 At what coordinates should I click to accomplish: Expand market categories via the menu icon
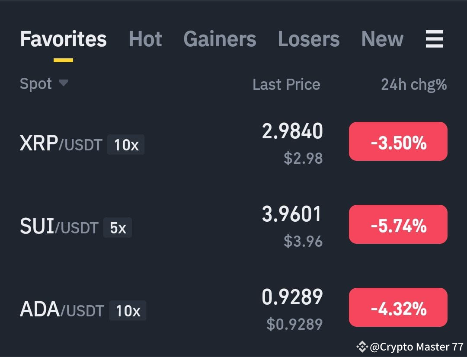point(434,39)
